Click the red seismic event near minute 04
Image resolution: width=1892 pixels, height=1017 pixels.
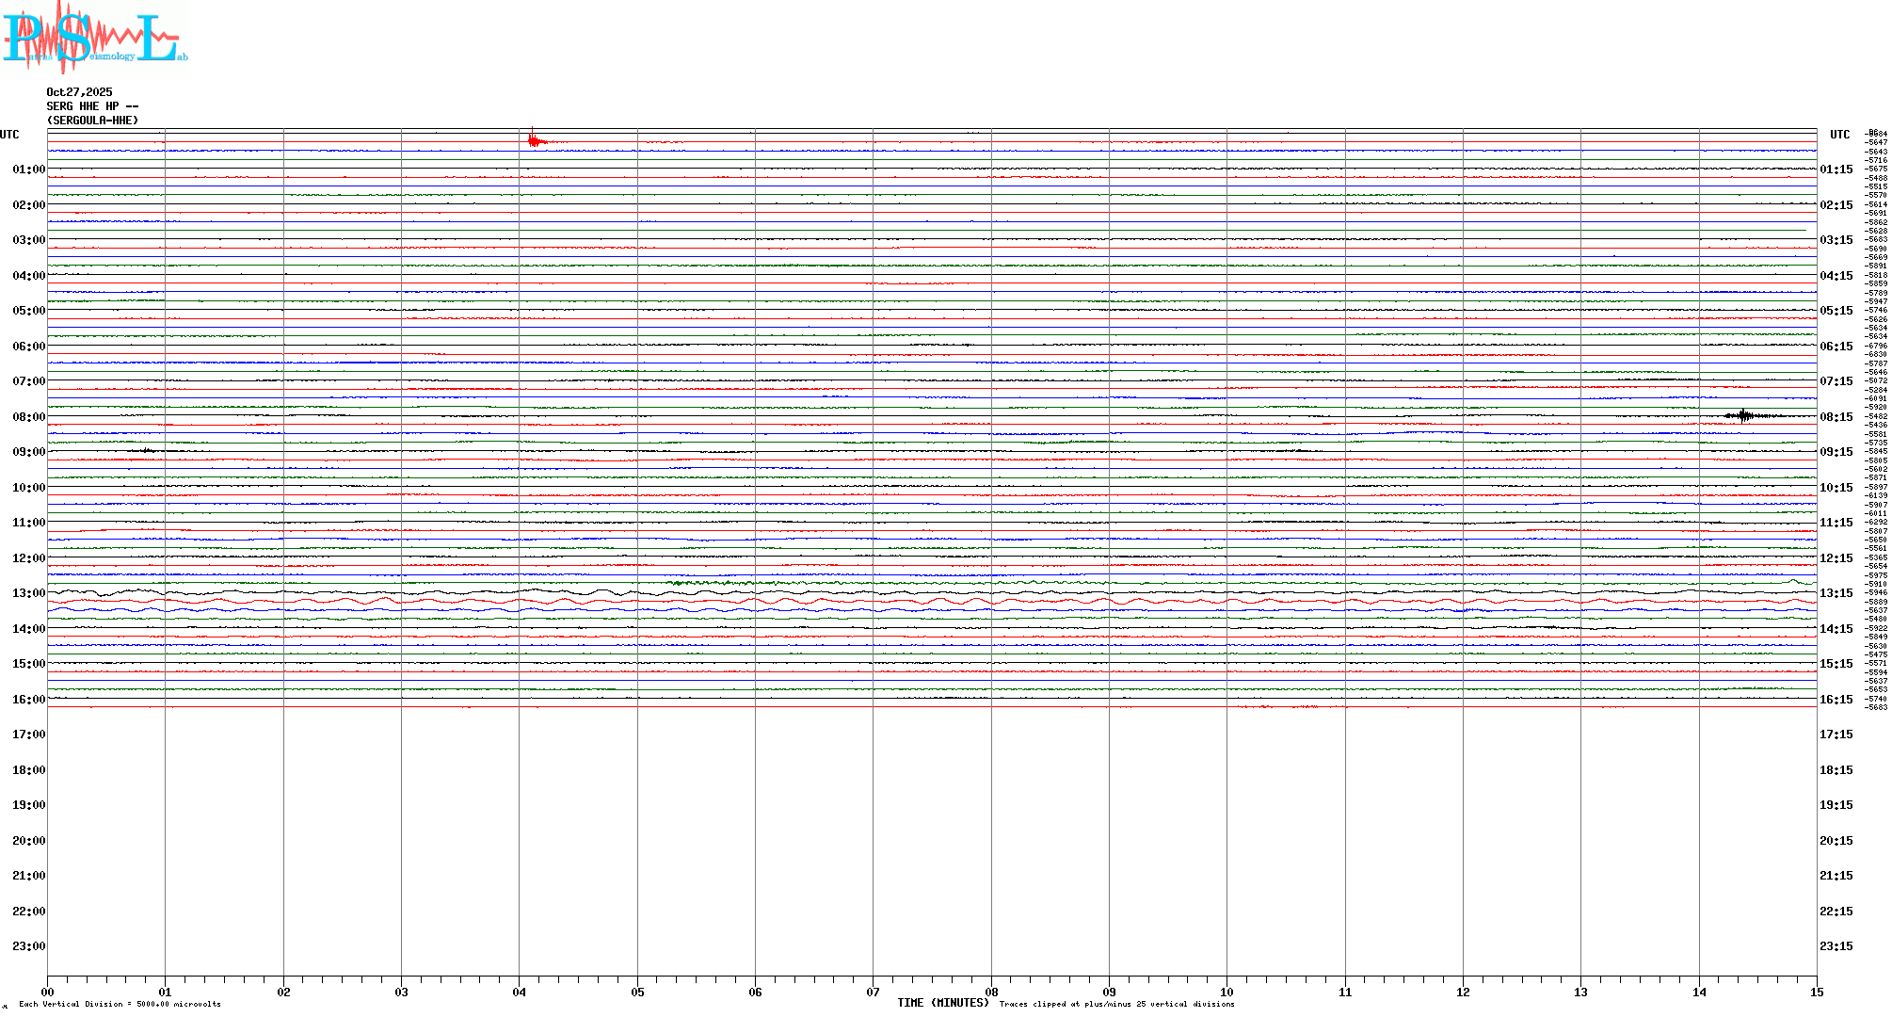[535, 141]
